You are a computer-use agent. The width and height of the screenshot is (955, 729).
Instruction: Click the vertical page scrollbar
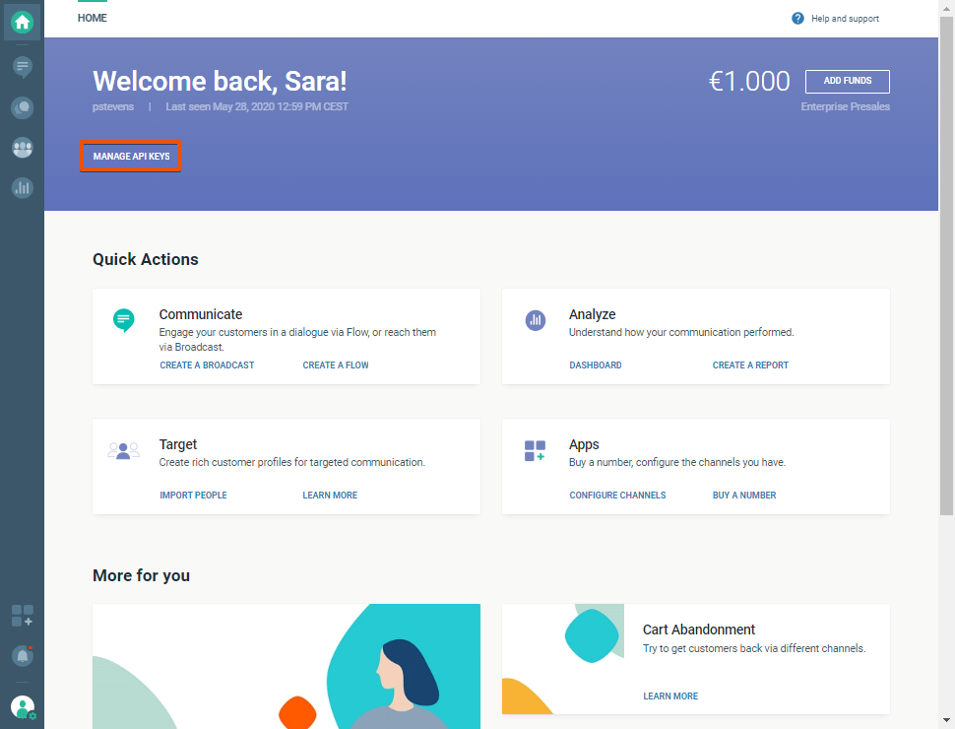(946, 266)
